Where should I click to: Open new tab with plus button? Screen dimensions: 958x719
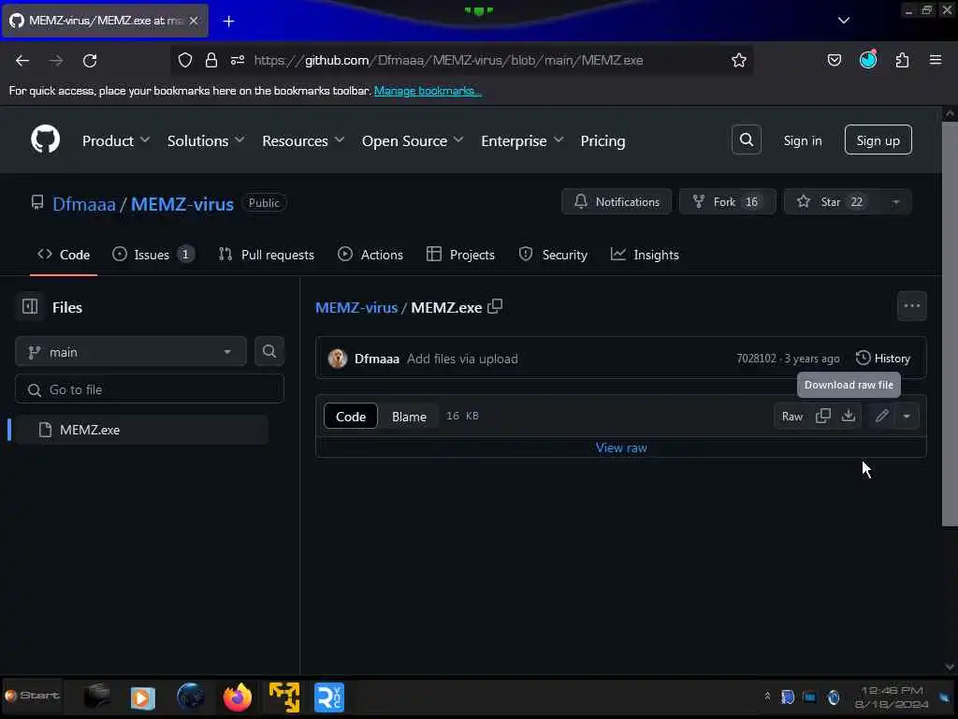click(x=228, y=21)
